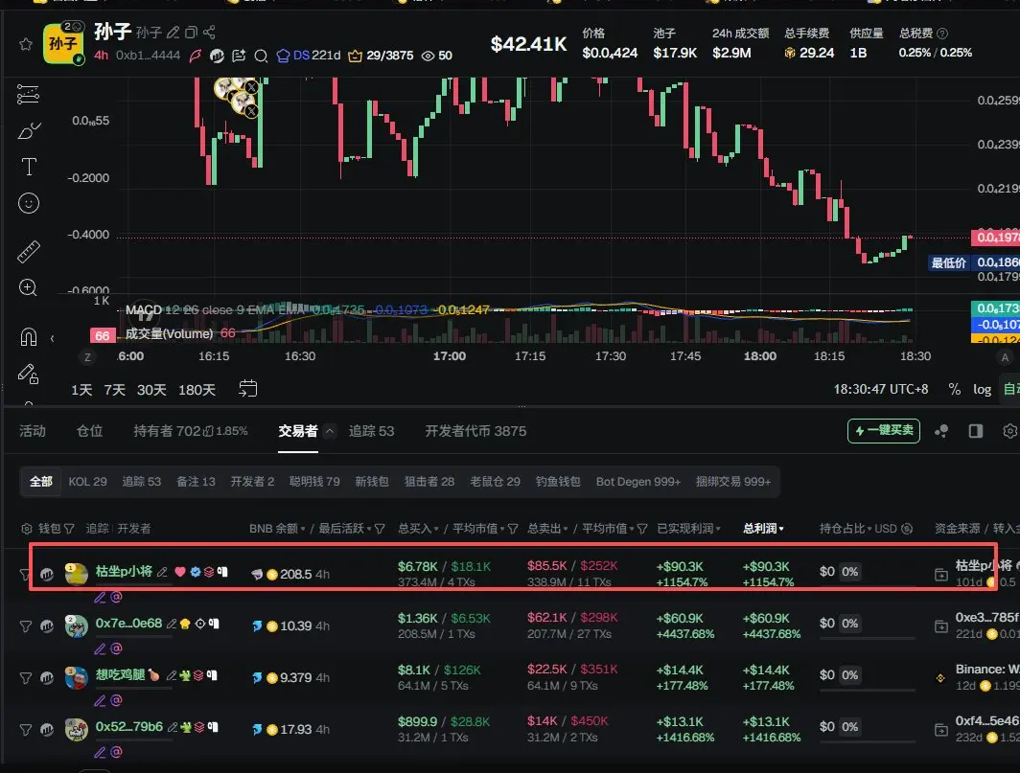Set chart range to 30天
The width and height of the screenshot is (1020, 773).
[x=151, y=390]
